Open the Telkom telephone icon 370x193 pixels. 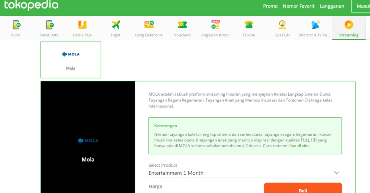[x=249, y=25]
